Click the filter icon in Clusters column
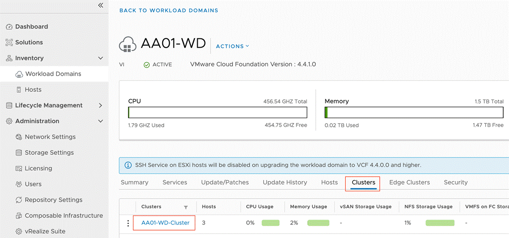 click(x=186, y=207)
